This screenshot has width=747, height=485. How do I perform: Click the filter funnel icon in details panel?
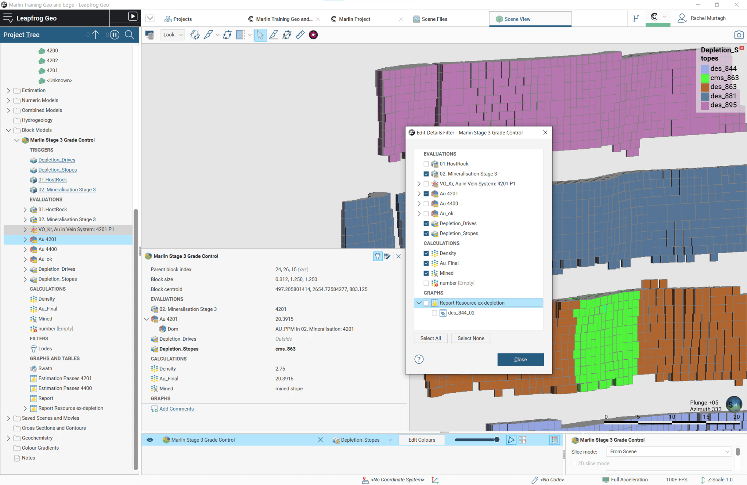378,256
